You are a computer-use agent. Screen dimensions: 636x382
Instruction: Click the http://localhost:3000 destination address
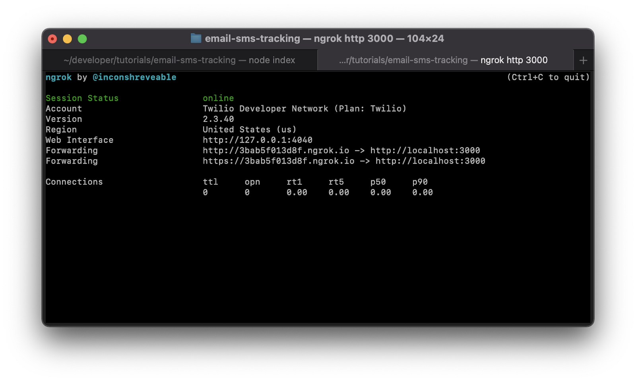(425, 150)
